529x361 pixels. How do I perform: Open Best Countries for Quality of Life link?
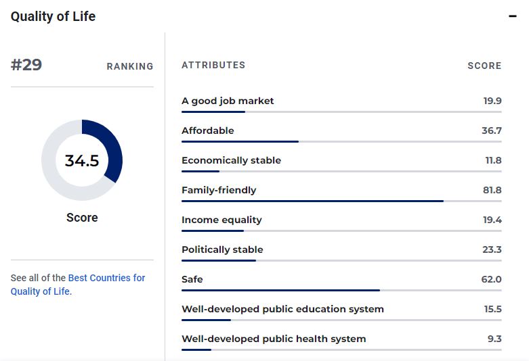click(78, 285)
